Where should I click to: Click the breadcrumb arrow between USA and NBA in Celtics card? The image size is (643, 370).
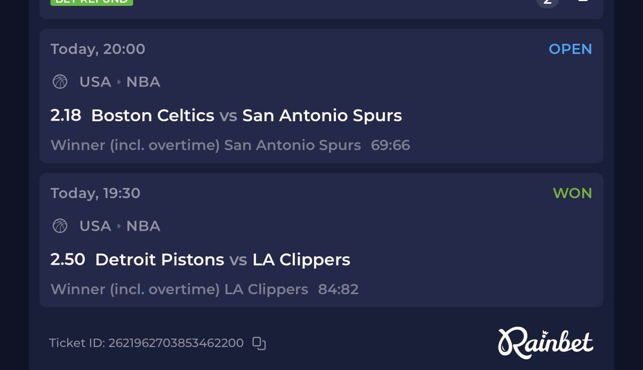119,82
